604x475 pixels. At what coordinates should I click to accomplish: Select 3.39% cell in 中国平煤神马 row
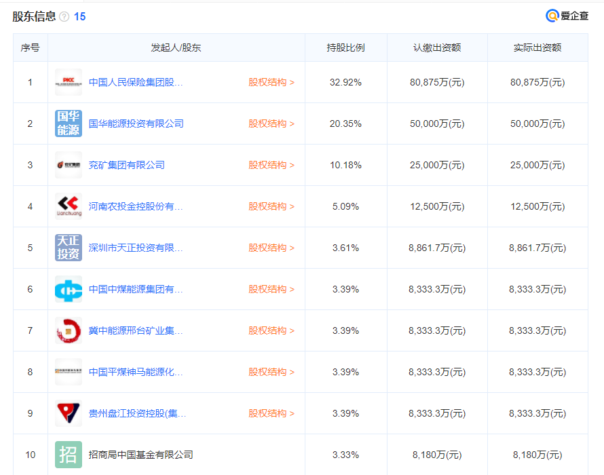345,372
